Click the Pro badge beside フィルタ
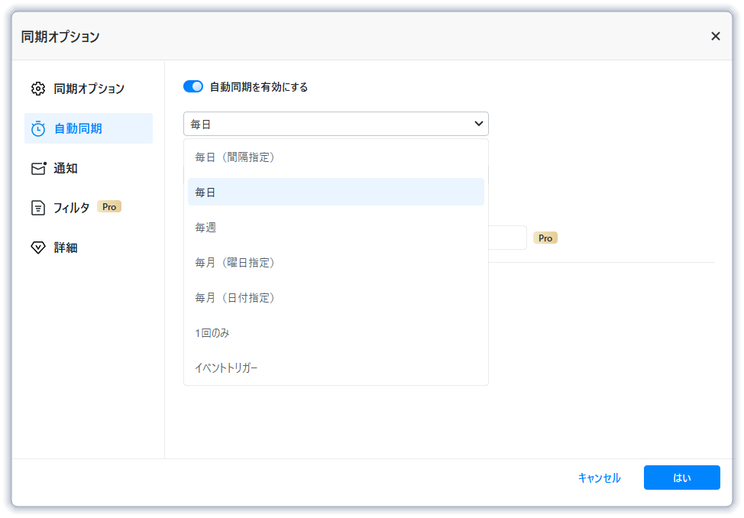Viewport: 744px width, 518px height. tap(109, 207)
